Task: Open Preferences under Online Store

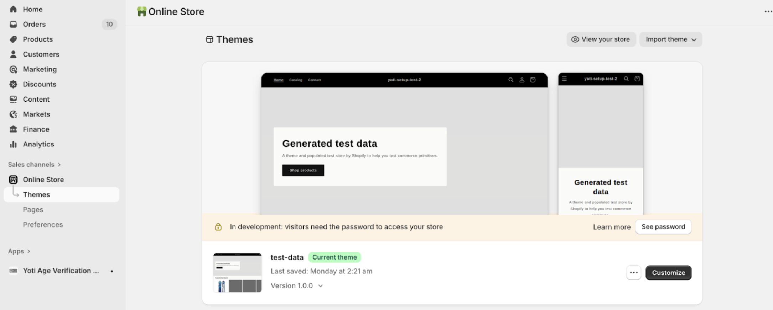Action: (x=43, y=225)
